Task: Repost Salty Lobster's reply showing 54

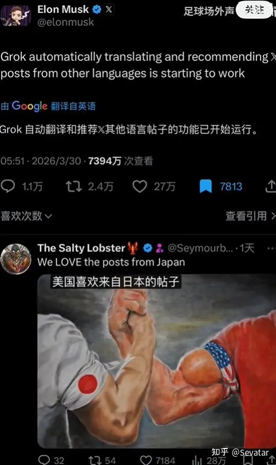Action: coord(95,460)
